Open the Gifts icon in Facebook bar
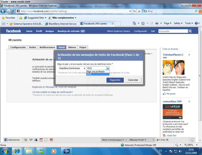202x155 pixels. click(51, 140)
